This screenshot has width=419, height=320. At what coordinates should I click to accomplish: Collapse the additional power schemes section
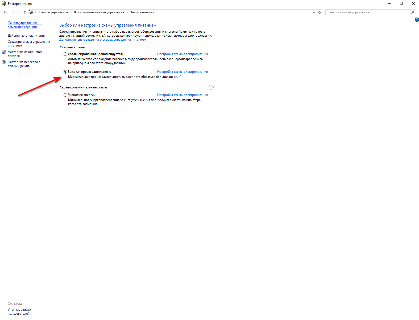click(x=211, y=87)
